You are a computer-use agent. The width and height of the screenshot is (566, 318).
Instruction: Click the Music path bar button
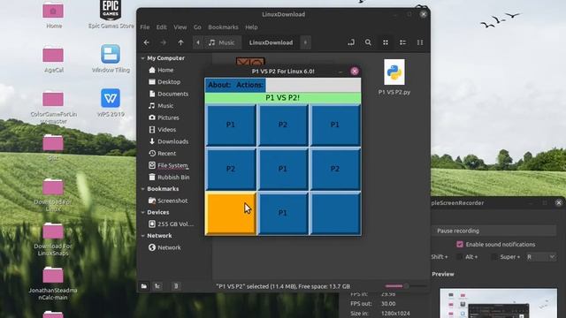(222, 42)
